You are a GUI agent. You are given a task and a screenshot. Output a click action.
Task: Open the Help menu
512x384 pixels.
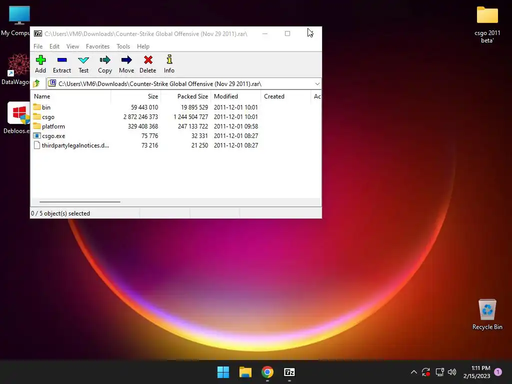(x=143, y=46)
